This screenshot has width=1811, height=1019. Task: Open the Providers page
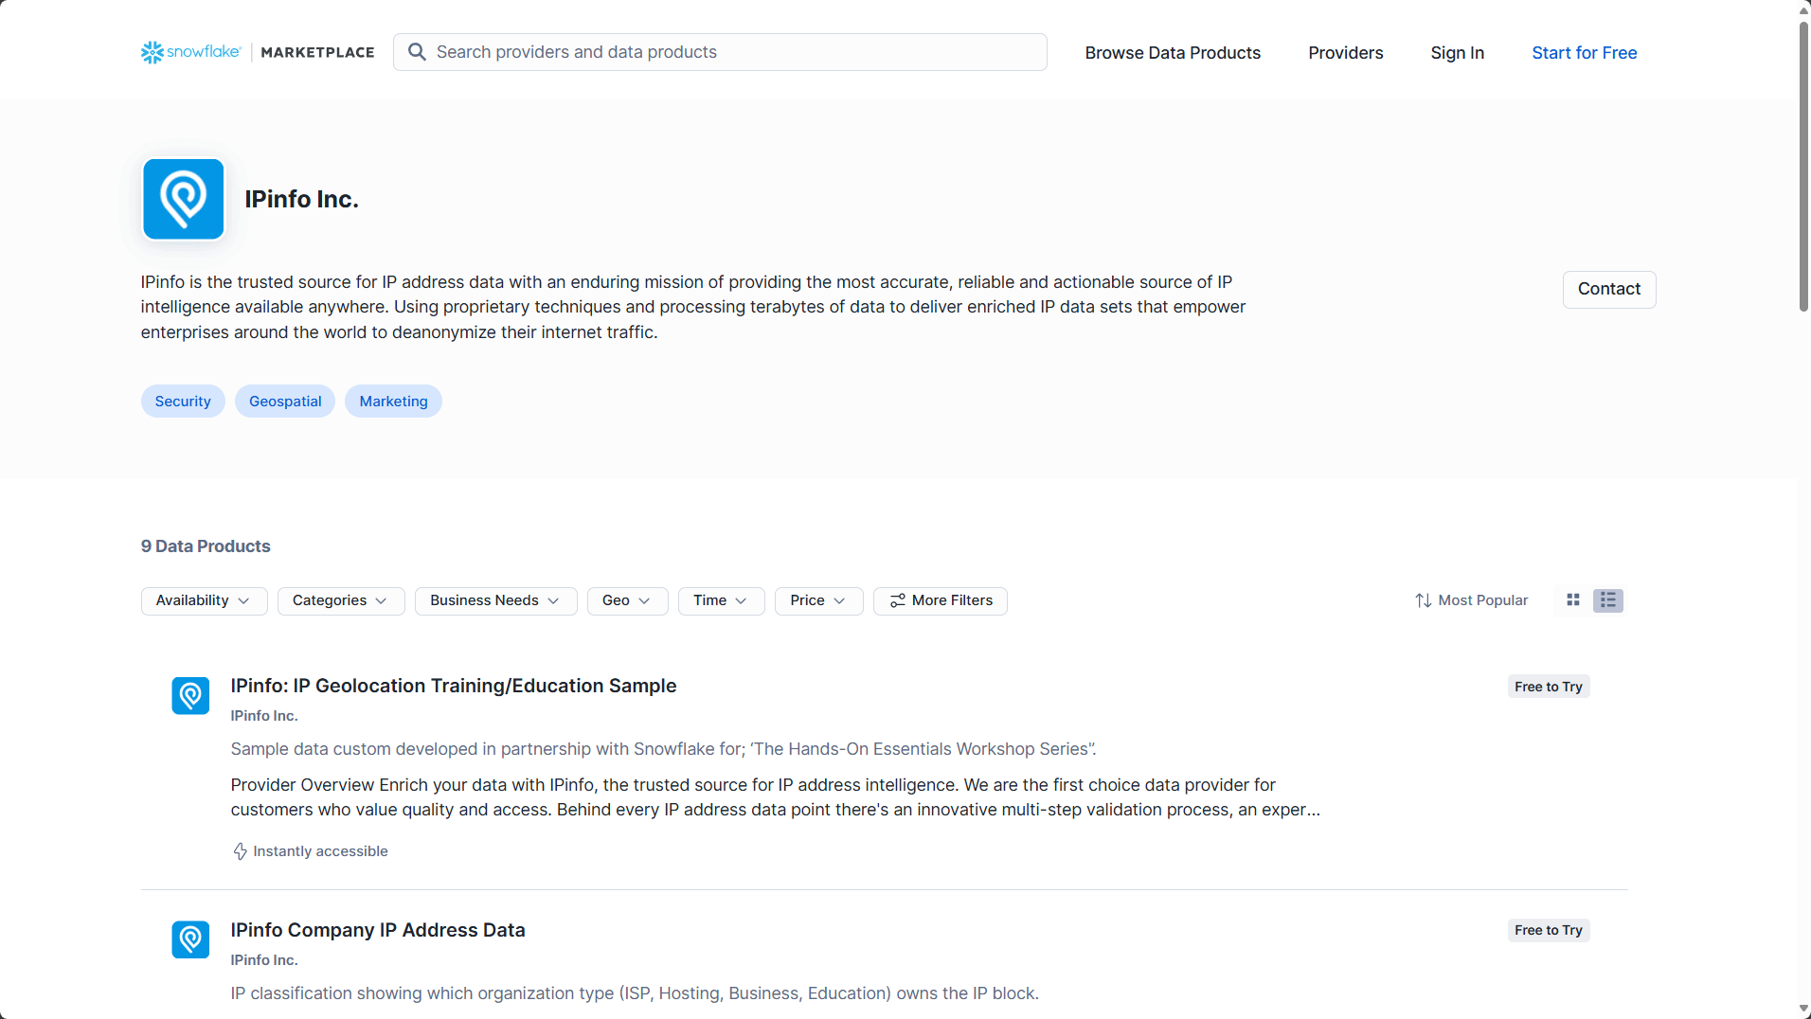(1346, 53)
